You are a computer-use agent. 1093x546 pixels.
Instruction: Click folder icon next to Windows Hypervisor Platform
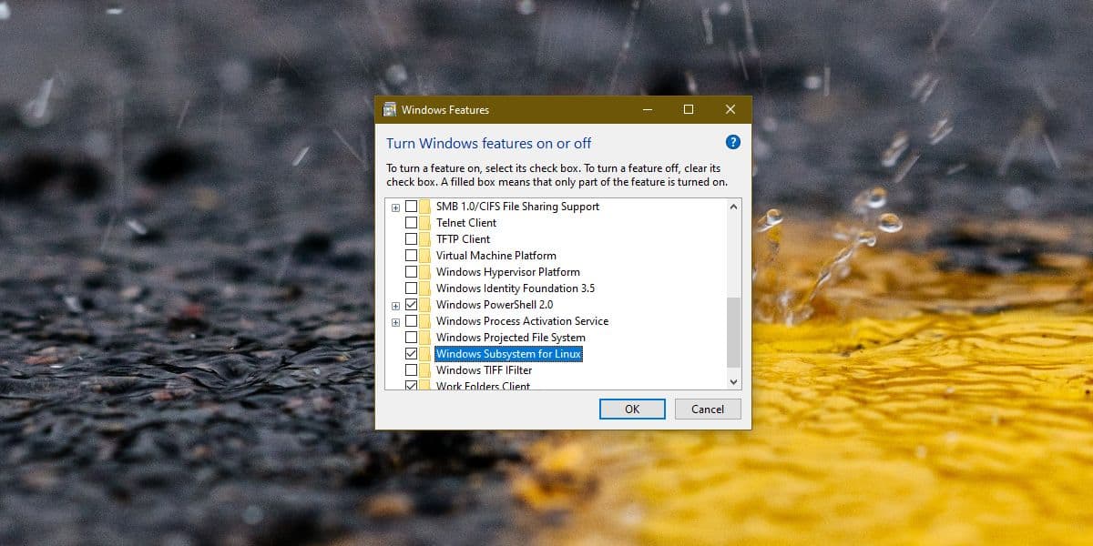pos(425,272)
